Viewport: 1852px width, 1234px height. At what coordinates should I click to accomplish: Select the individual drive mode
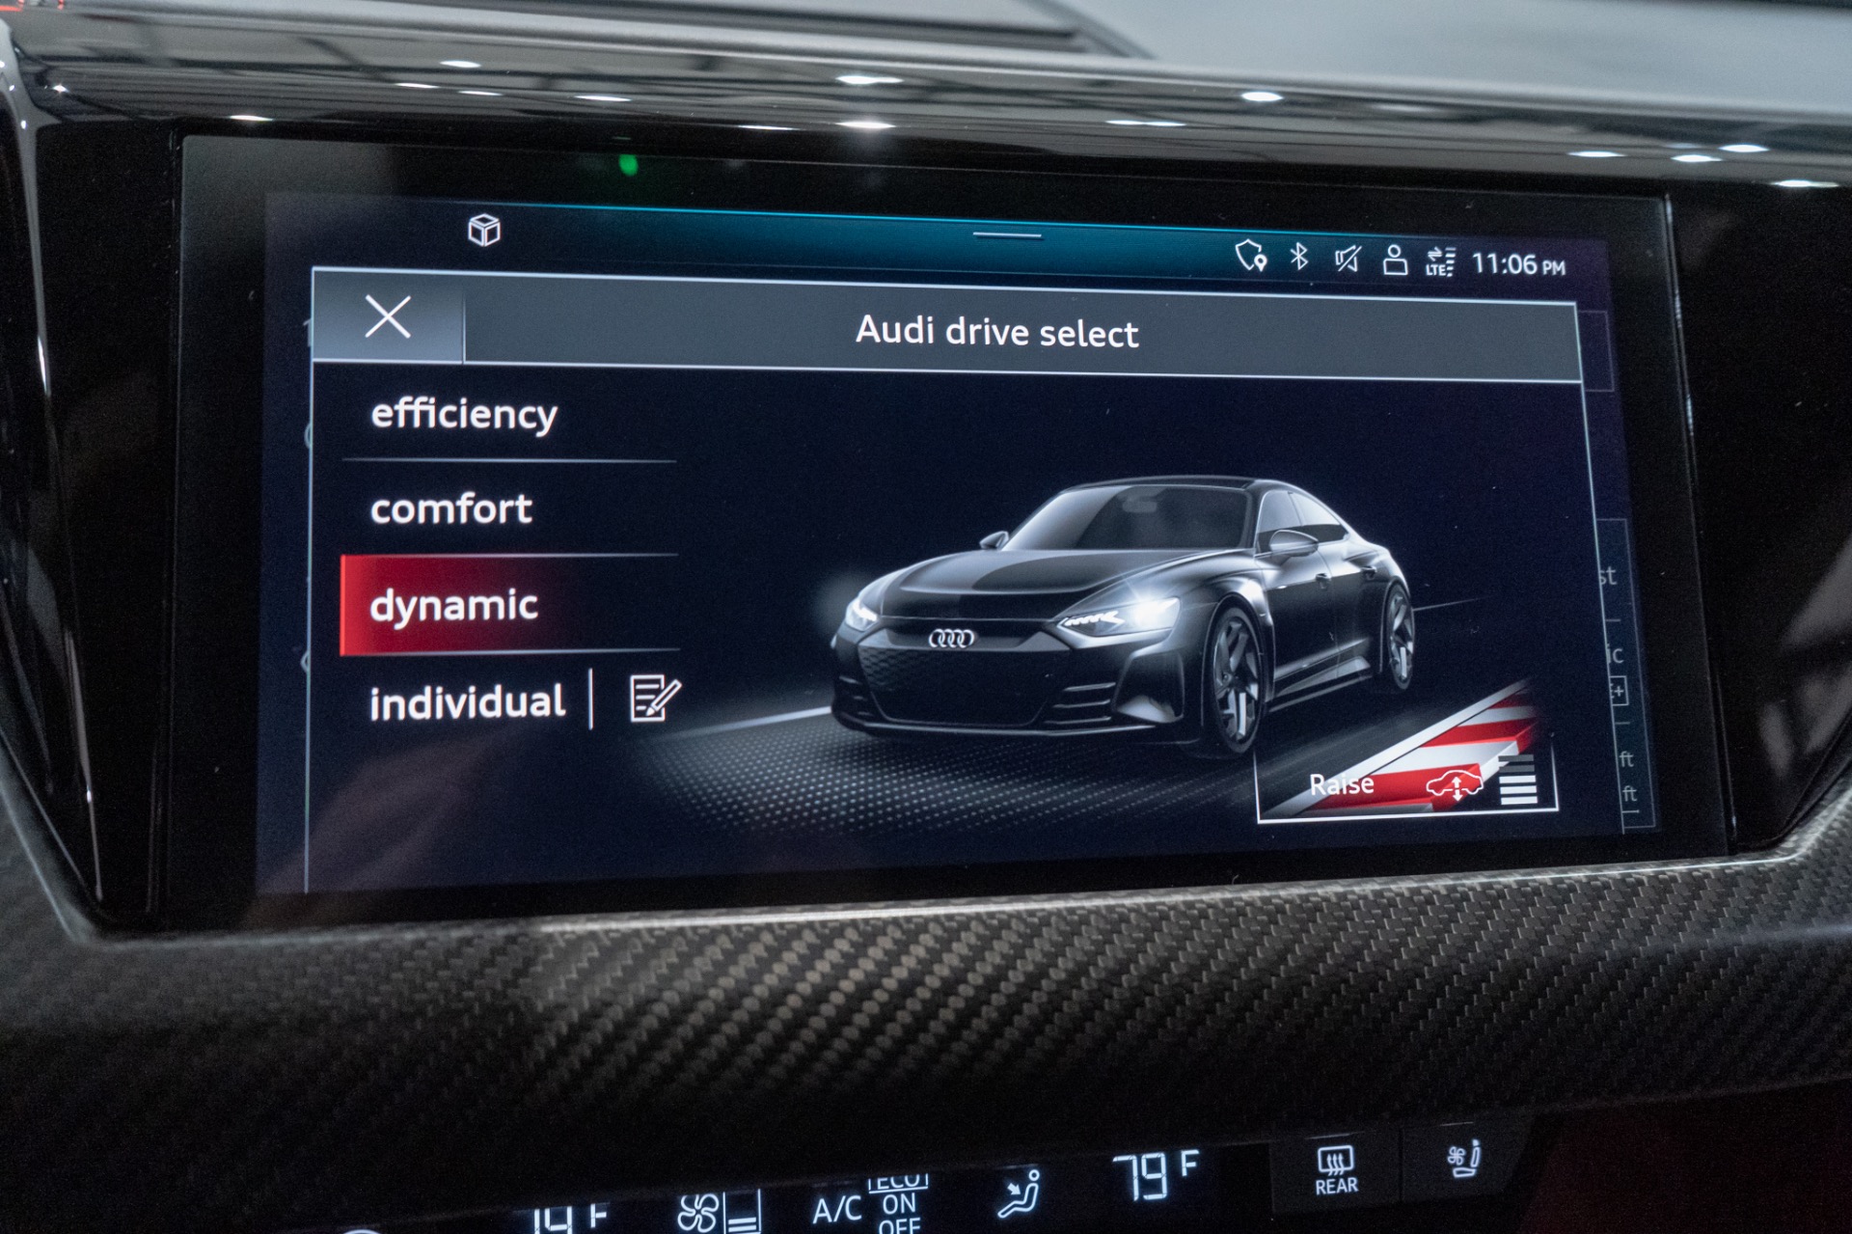point(467,702)
